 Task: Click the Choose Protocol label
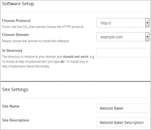(16, 21)
